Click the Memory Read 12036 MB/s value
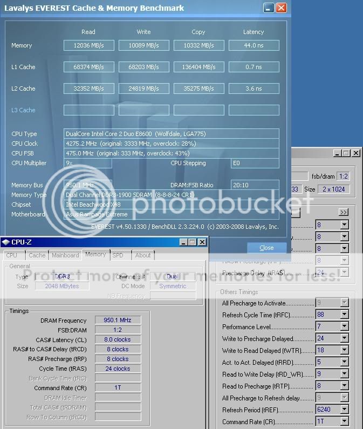 (x=88, y=45)
